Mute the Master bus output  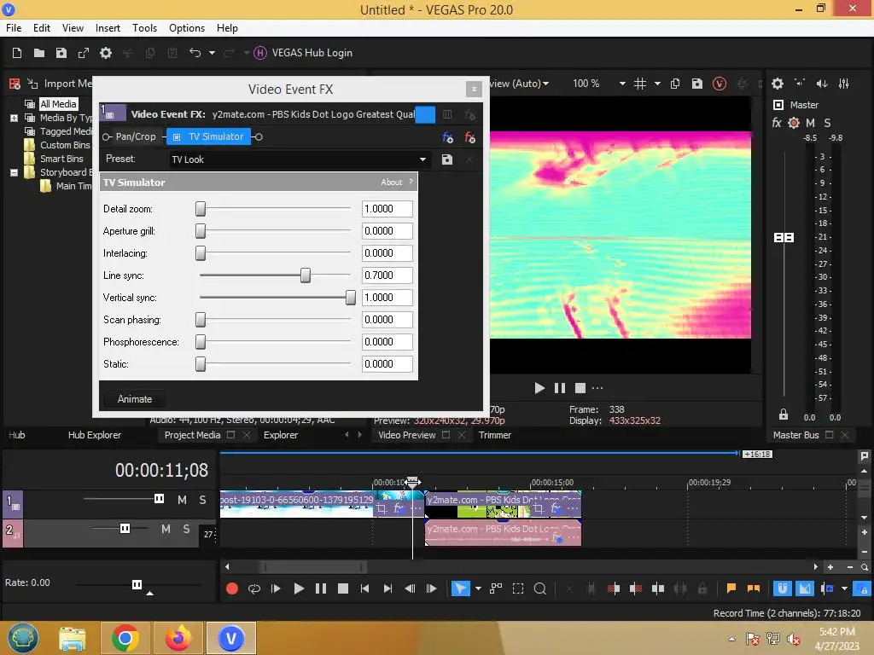tap(811, 123)
